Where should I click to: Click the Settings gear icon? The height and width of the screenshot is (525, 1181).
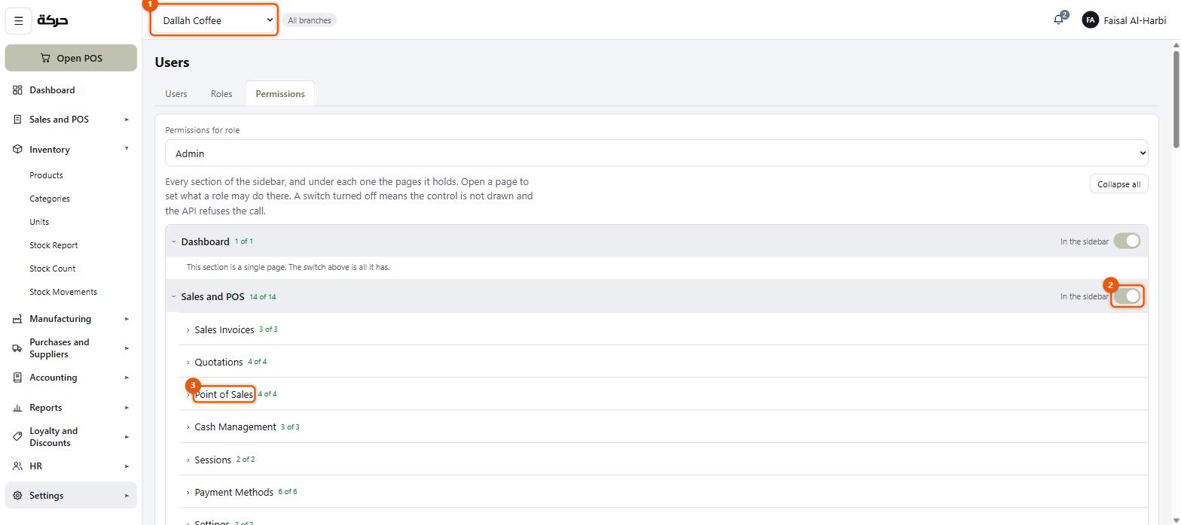[x=17, y=496]
